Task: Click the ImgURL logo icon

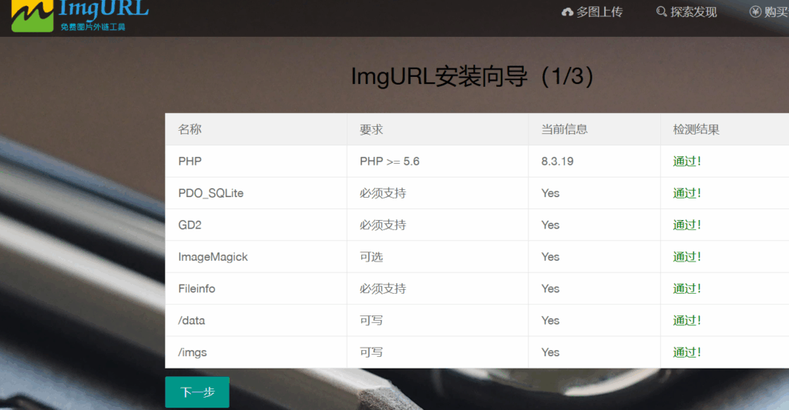Action: (x=31, y=15)
